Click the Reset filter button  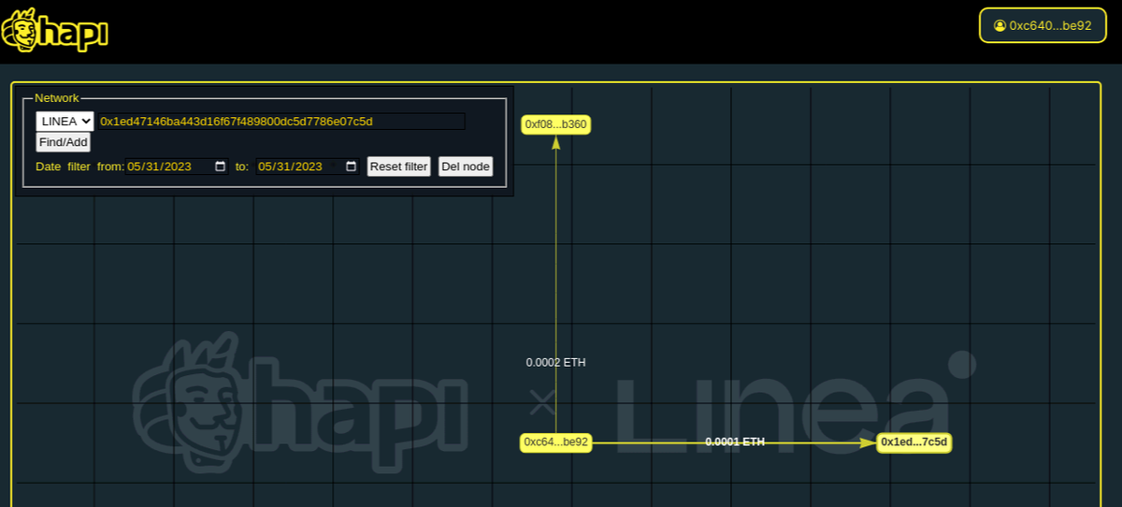click(x=398, y=167)
